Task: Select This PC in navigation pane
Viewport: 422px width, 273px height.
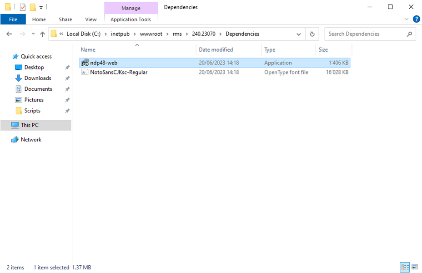Action: pos(36,125)
